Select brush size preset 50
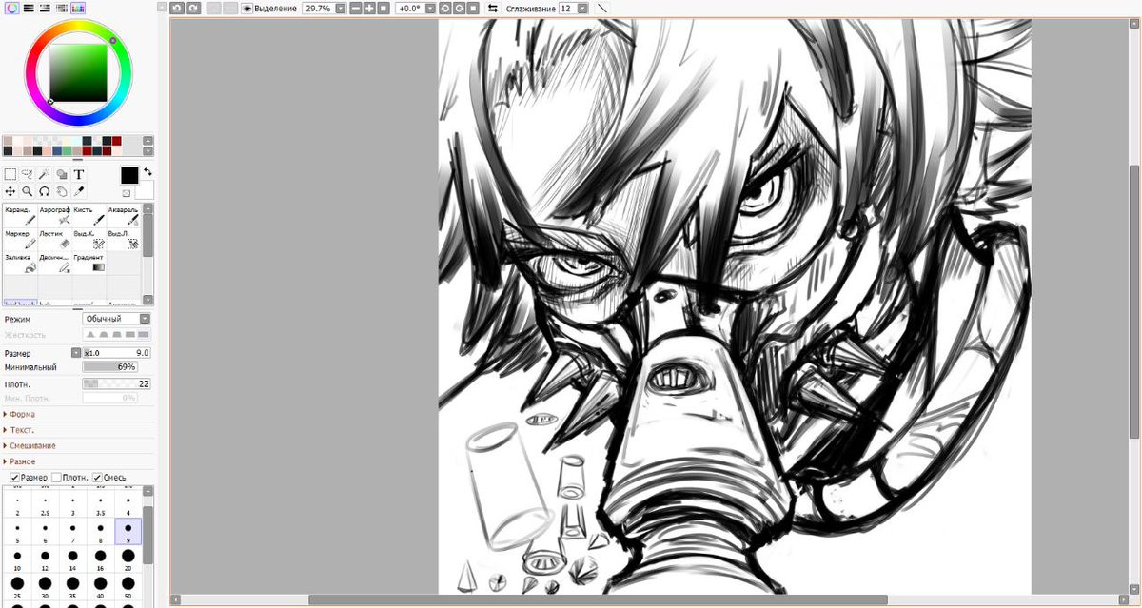The height and width of the screenshot is (608, 1142). pyautogui.click(x=128, y=585)
